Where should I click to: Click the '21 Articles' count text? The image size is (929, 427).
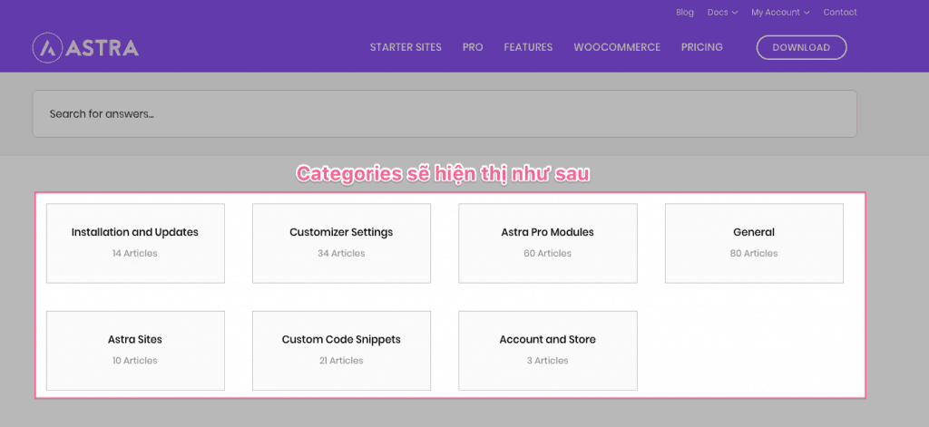[341, 361]
